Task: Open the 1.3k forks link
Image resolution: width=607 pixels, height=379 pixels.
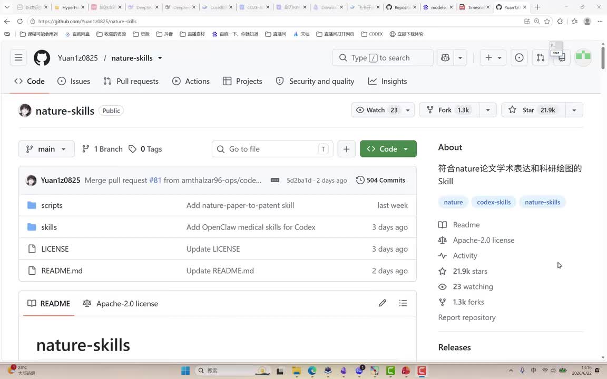Action: point(468,302)
